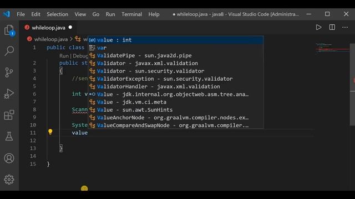Split the editor to the right

click(x=332, y=27)
